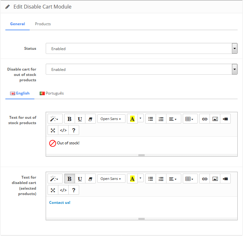
Task: Open the Status dropdown
Action: point(142,49)
